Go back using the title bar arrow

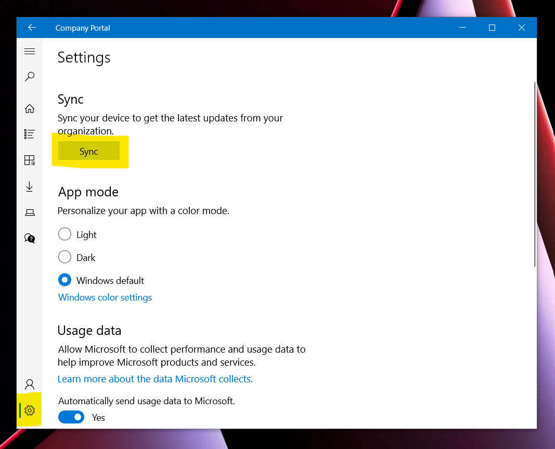pyautogui.click(x=32, y=28)
